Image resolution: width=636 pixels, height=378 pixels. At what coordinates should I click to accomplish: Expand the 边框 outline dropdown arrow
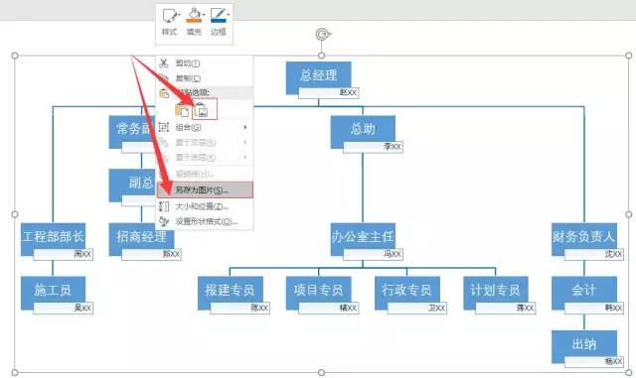(228, 15)
